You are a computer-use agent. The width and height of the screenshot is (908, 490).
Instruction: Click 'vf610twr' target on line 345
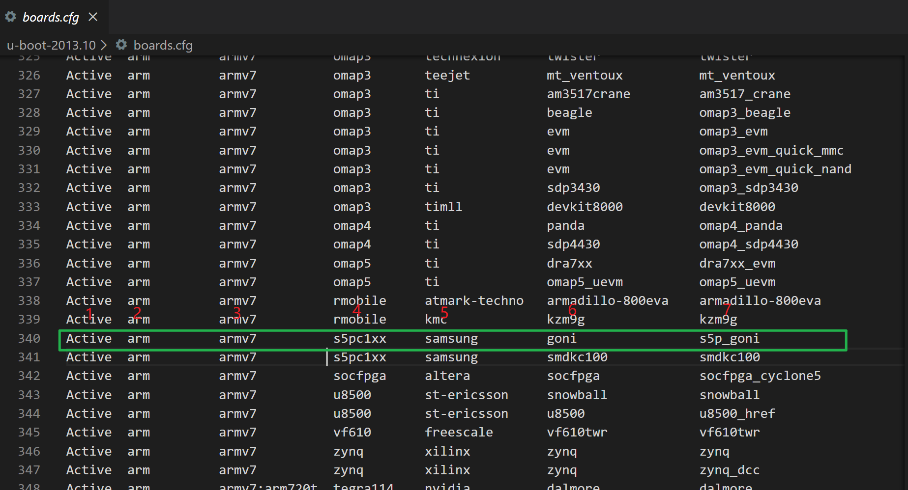click(730, 432)
